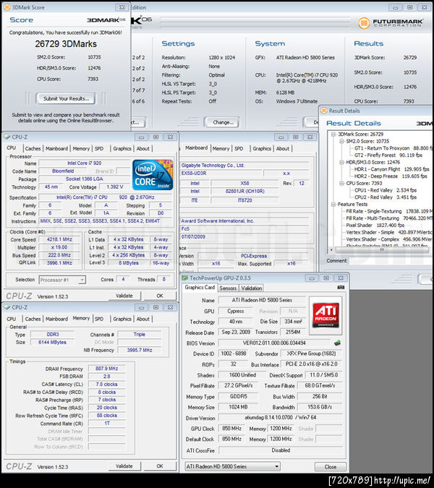Click the Core Speed value 4218.1 MHz
434x488 pixels.
59,239
